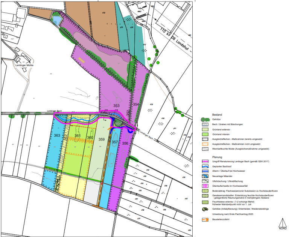Click the Altarm / Überlauf legend icon
Screen dimensions: 289x237
click(x=205, y=171)
